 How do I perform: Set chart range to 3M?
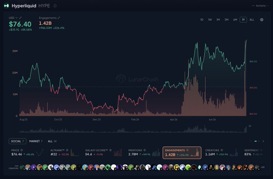click(226, 20)
